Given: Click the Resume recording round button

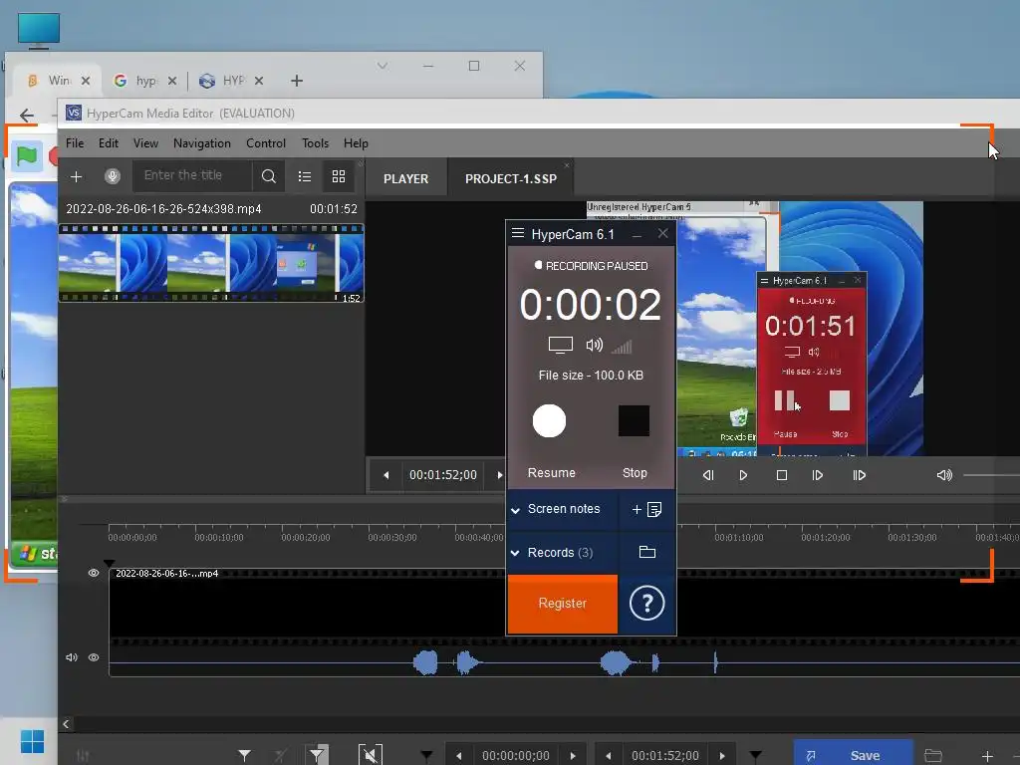Looking at the screenshot, I should coord(550,421).
